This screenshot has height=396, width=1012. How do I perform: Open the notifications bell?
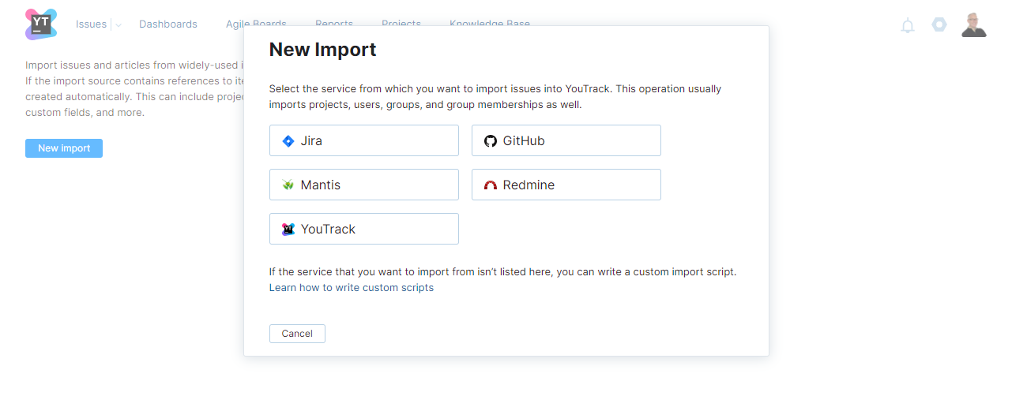908,25
